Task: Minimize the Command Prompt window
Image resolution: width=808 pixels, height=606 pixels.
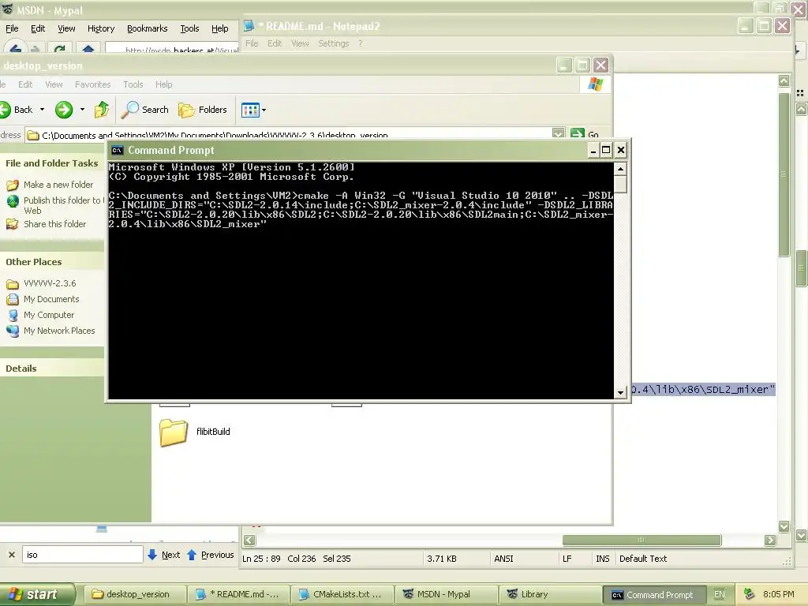Action: (593, 150)
